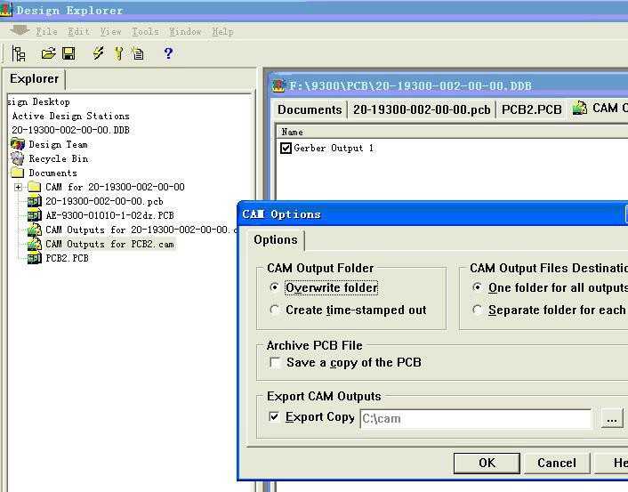Click the PCB icon beside PCB2.PCB in tree
Image resolution: width=628 pixels, height=492 pixels.
coord(35,258)
